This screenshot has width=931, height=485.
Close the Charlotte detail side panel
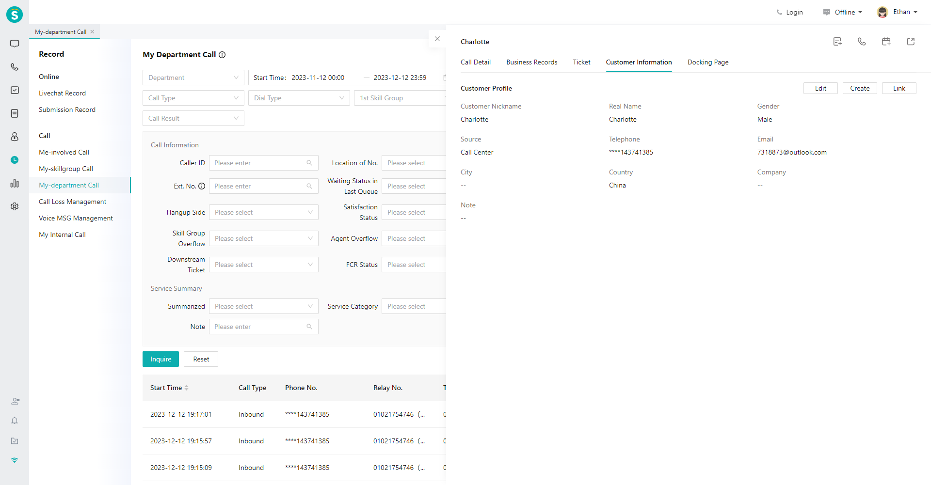point(437,39)
